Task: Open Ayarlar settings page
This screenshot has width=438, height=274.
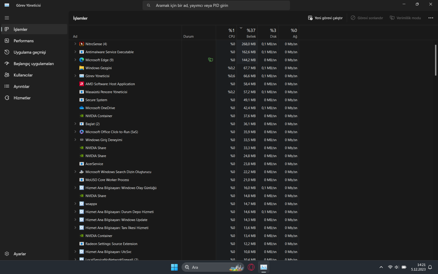Action: pos(34,254)
